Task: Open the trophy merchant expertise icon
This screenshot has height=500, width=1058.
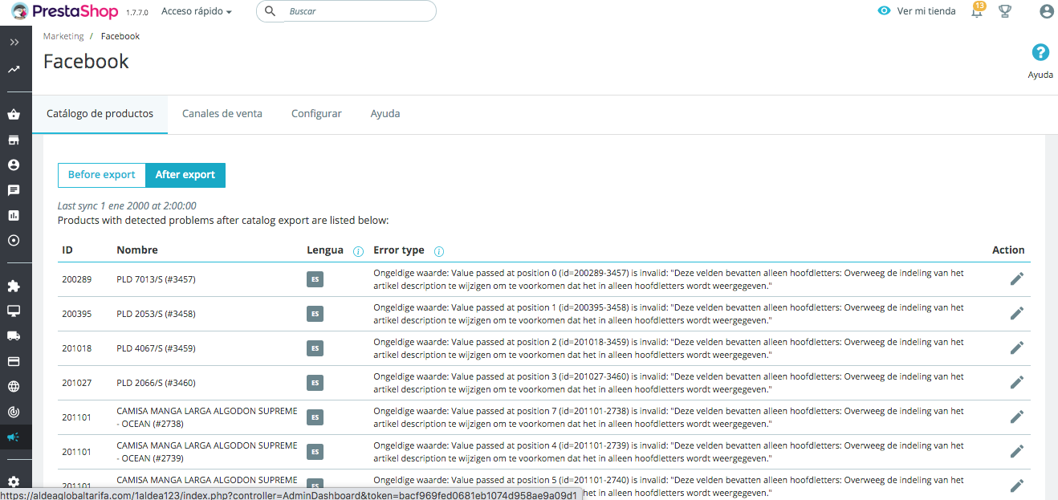Action: tap(1005, 11)
